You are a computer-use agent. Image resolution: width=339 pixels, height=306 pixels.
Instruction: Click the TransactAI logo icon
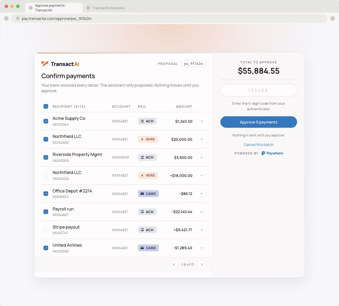tap(45, 64)
